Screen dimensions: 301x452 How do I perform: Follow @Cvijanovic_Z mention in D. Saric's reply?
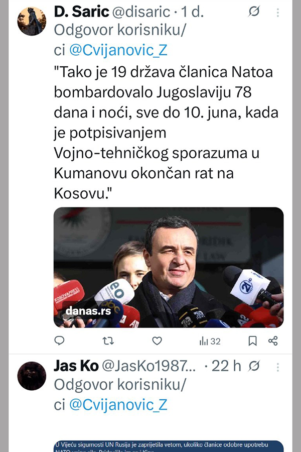[x=118, y=50]
